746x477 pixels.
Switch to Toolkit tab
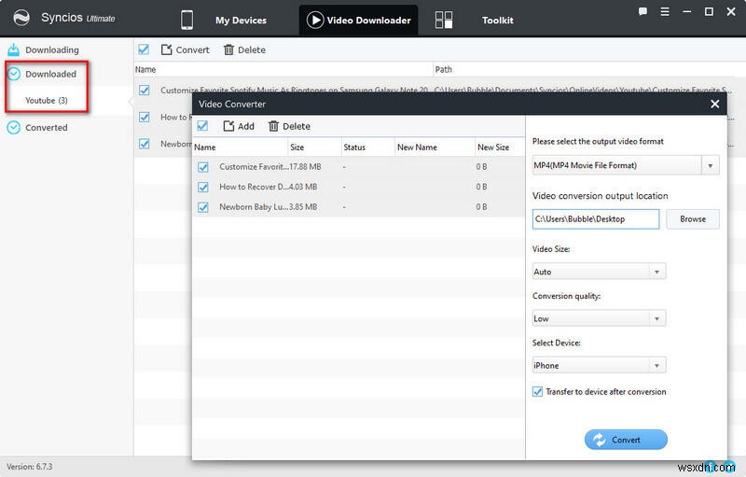coord(498,21)
